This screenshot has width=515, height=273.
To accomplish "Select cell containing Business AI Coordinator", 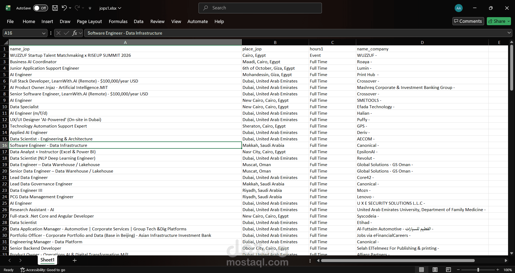I will click(125, 62).
